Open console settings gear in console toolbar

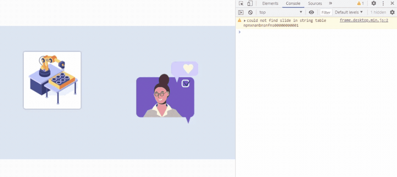coord(392,12)
